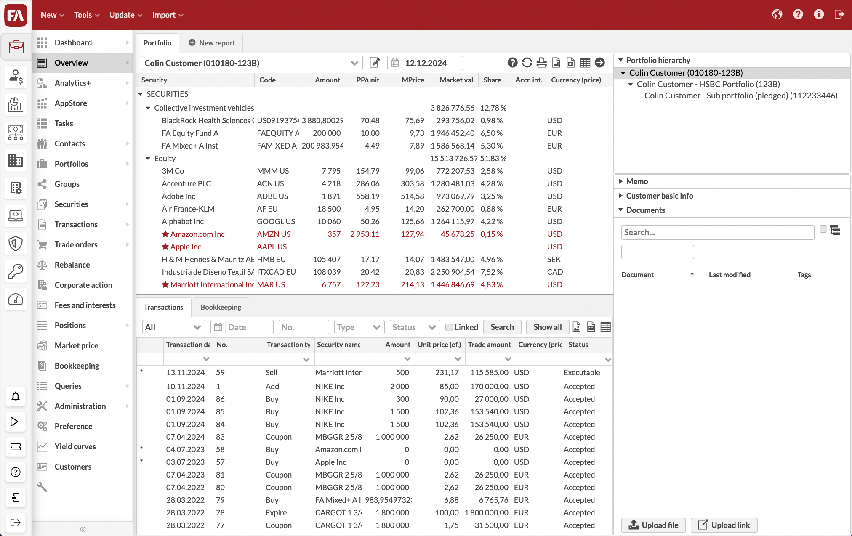Click the briefcase icon in left rail
This screenshot has height=536, width=852.
coord(16,46)
